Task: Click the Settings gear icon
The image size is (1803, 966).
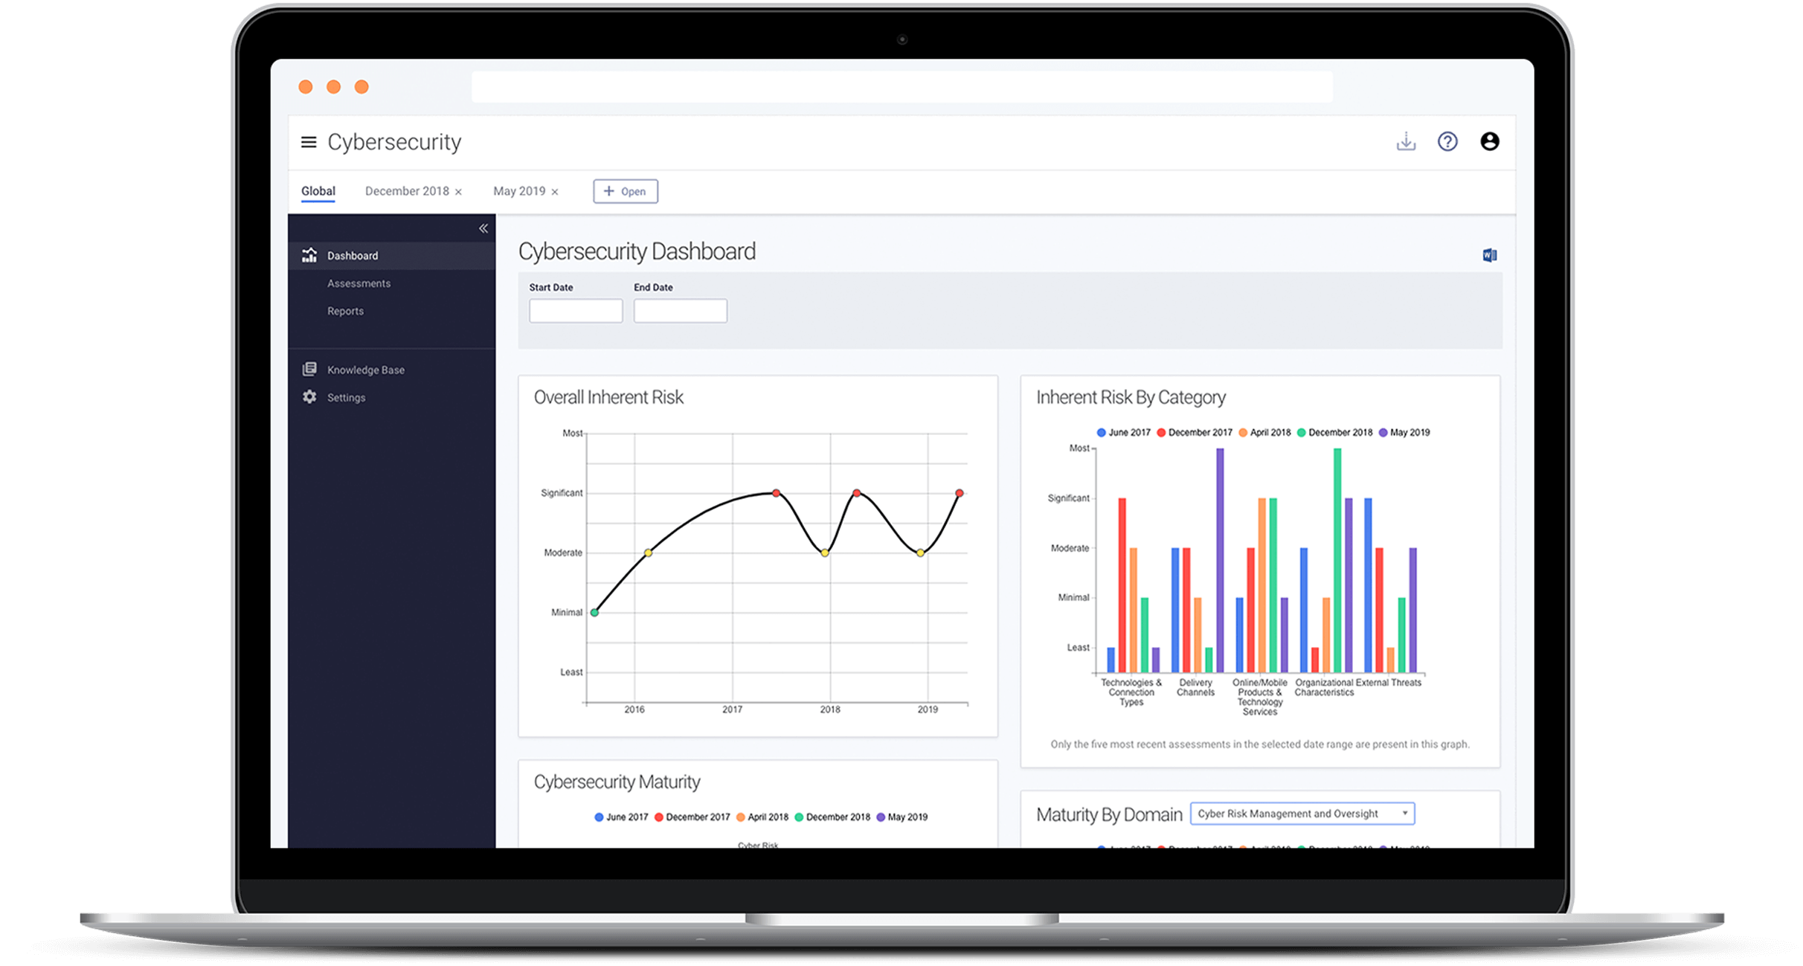Action: tap(309, 397)
